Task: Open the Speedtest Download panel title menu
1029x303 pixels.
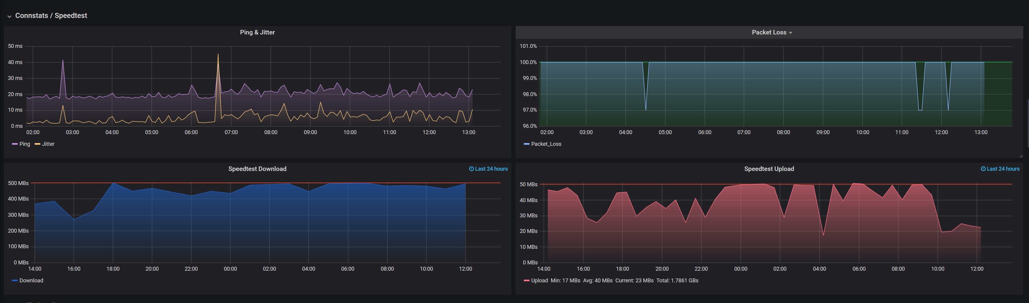Action: point(257,169)
